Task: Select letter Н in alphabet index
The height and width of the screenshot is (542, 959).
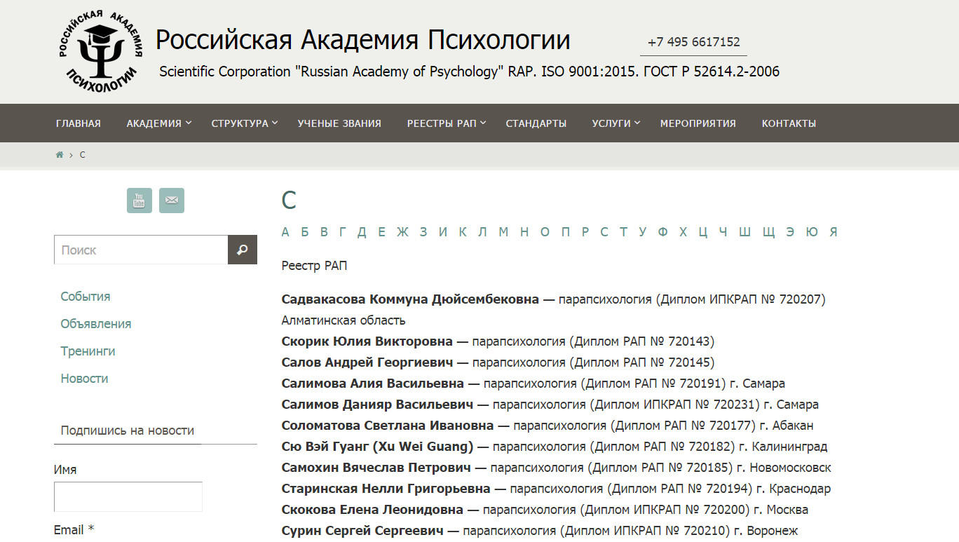Action: click(x=524, y=232)
